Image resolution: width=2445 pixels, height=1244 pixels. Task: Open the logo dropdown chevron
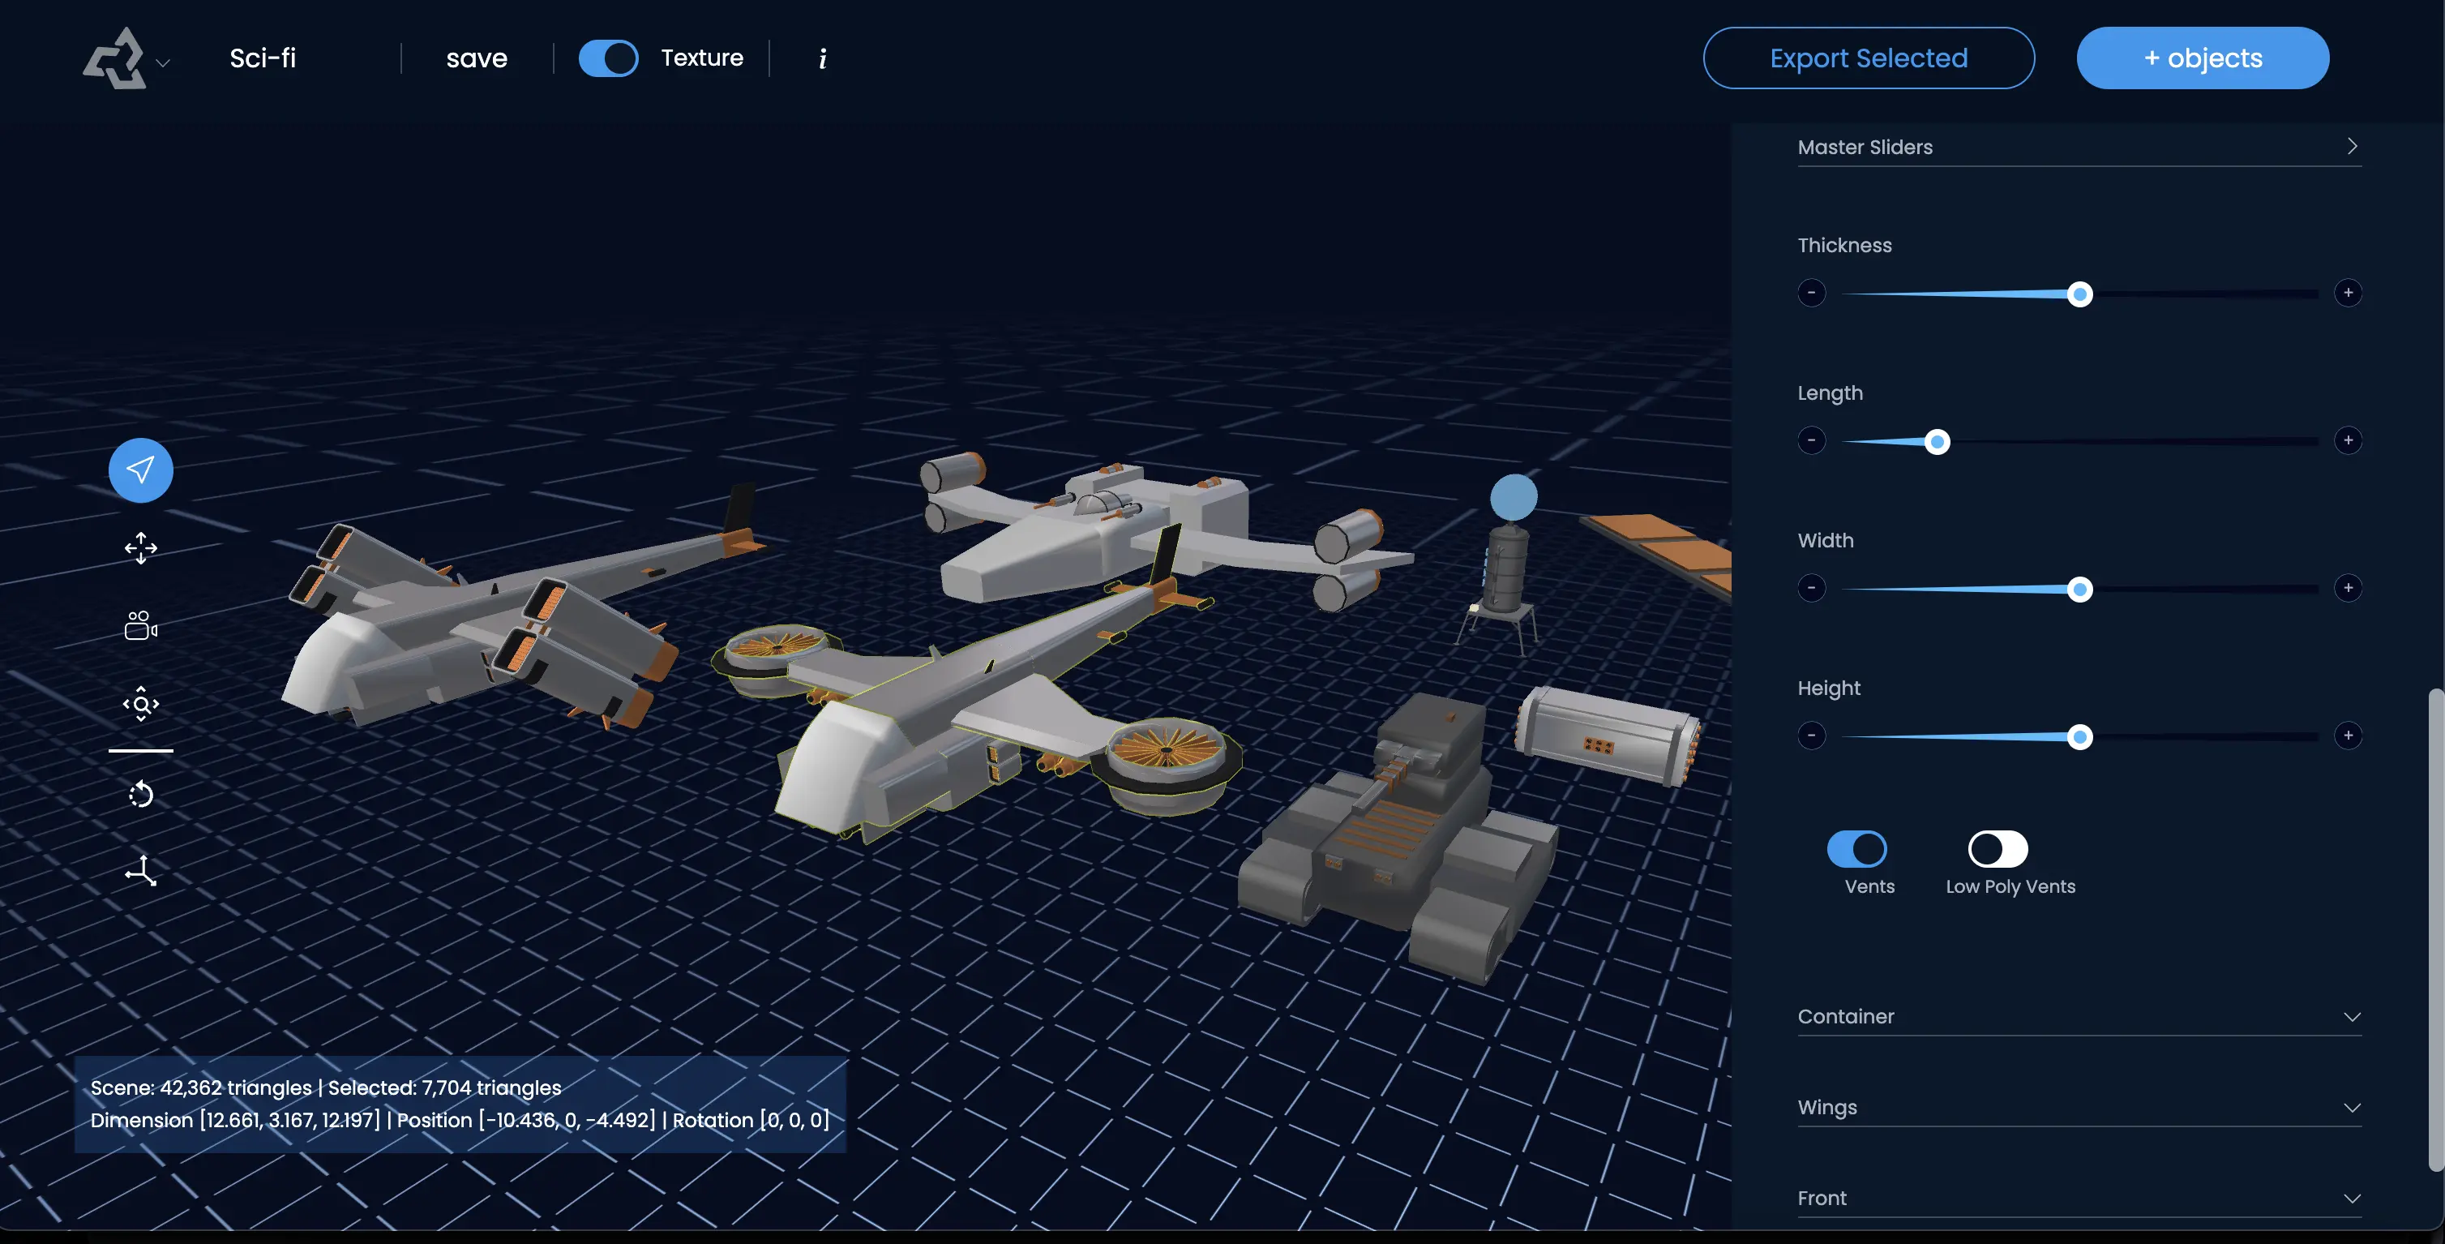click(163, 62)
